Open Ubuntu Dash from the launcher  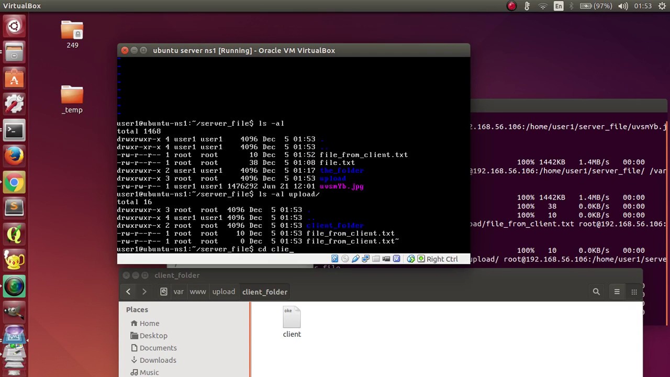14,26
